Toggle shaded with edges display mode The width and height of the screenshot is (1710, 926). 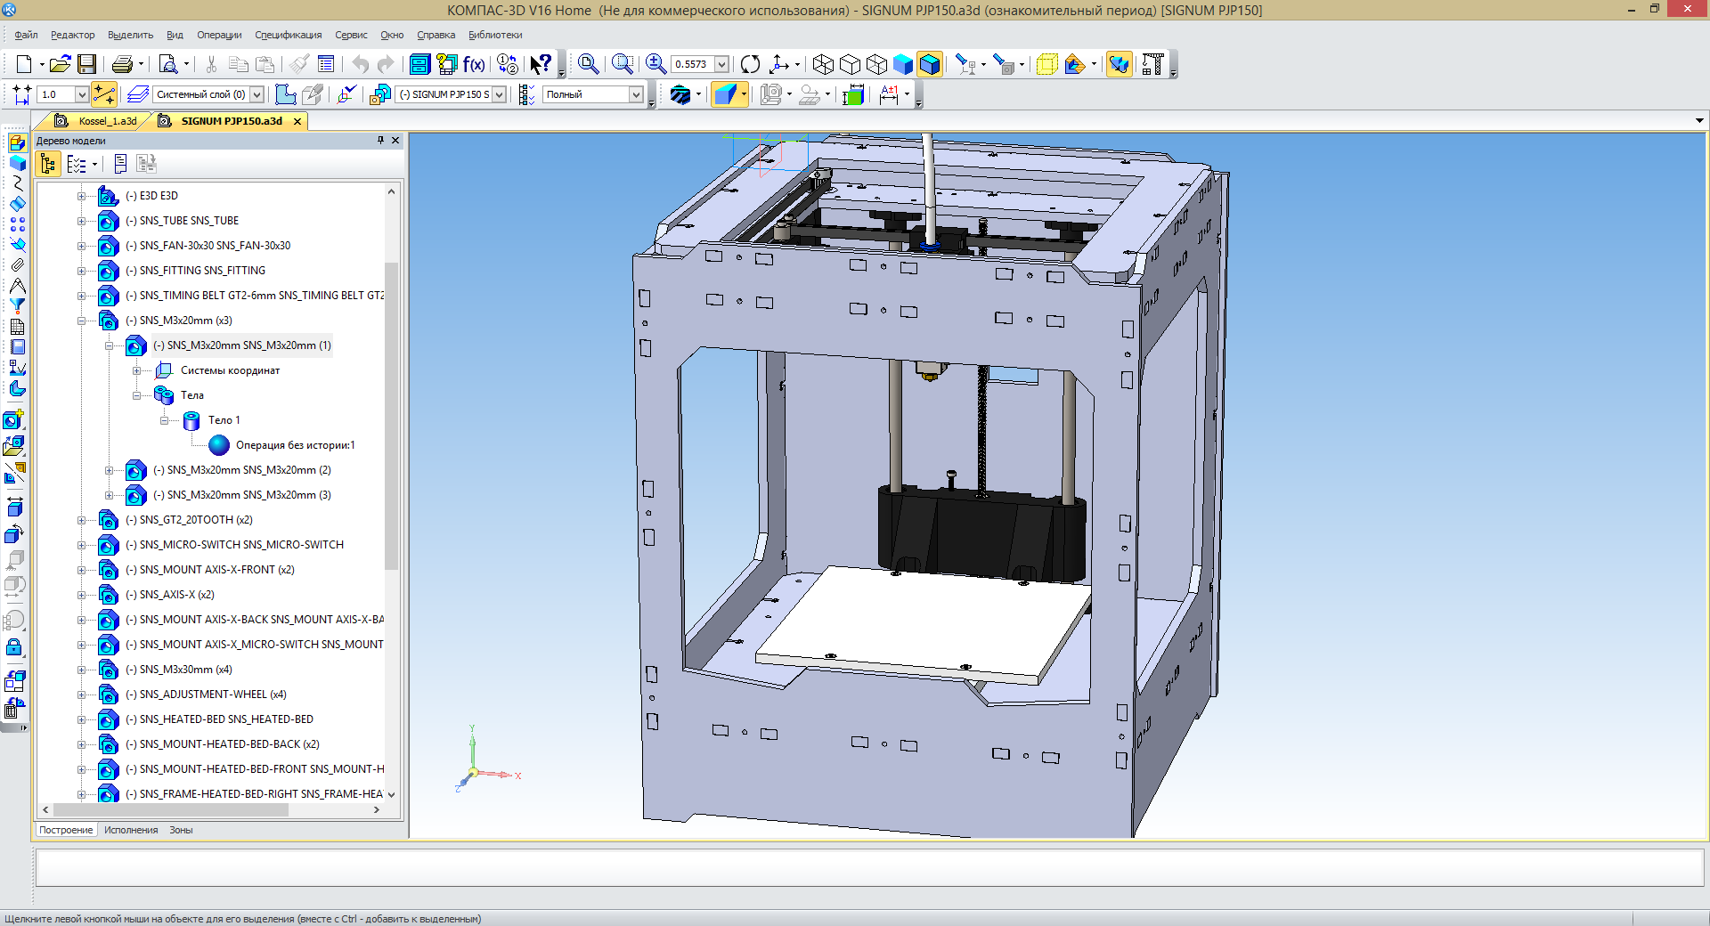pyautogui.click(x=929, y=64)
